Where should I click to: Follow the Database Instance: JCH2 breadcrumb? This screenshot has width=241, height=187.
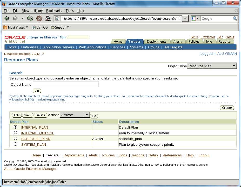pyautogui.click(x=22, y=54)
